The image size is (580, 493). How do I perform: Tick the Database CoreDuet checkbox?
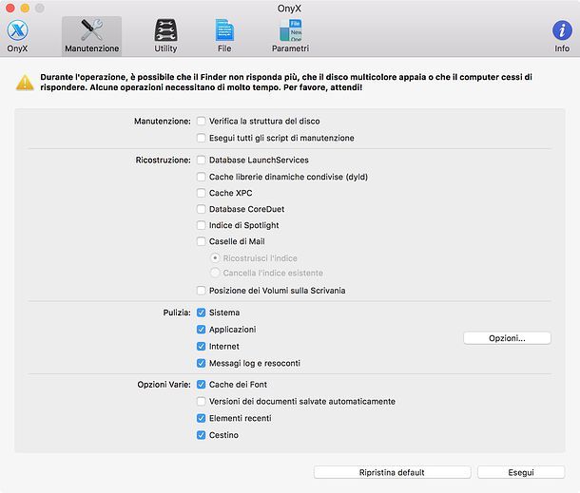(202, 209)
